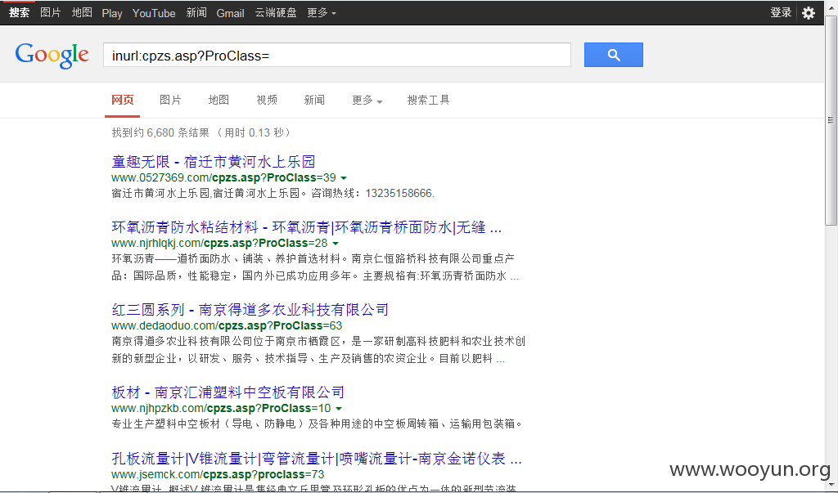The height and width of the screenshot is (493, 838).
Task: Click the 登录 sign-in link
Action: click(781, 13)
